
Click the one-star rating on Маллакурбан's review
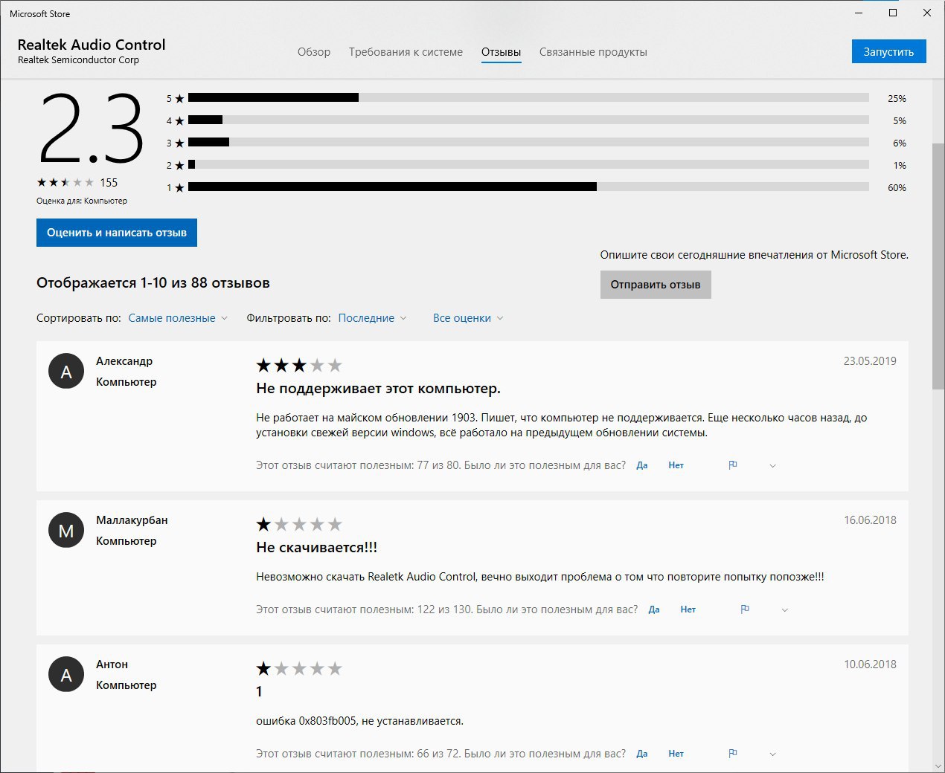pos(299,524)
